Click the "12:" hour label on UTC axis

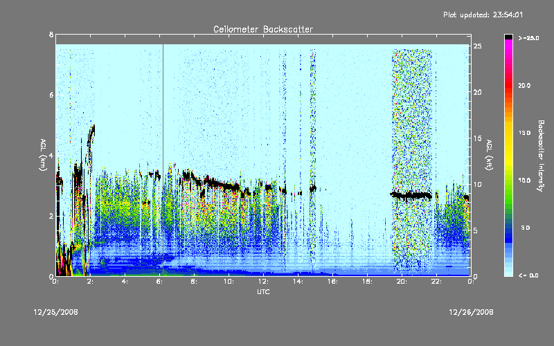(x=263, y=282)
